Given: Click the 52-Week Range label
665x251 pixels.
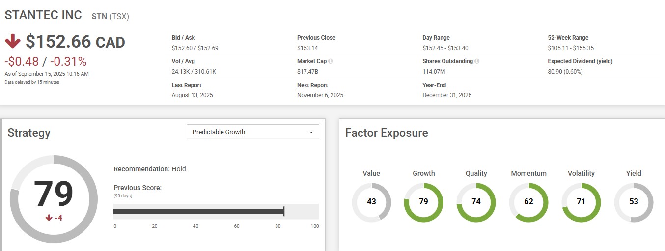Looking at the screenshot, I should pos(568,38).
